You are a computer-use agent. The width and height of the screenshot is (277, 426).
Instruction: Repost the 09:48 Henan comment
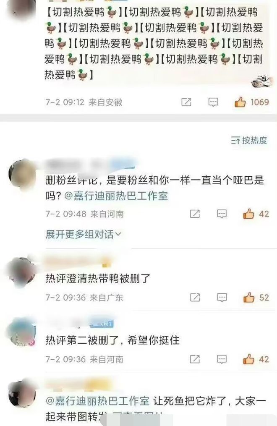pos(195,214)
